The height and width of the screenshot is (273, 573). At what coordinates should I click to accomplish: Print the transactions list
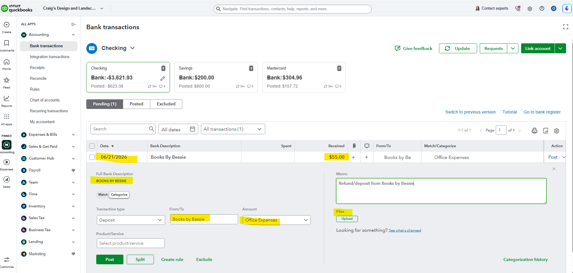pyautogui.click(x=534, y=131)
